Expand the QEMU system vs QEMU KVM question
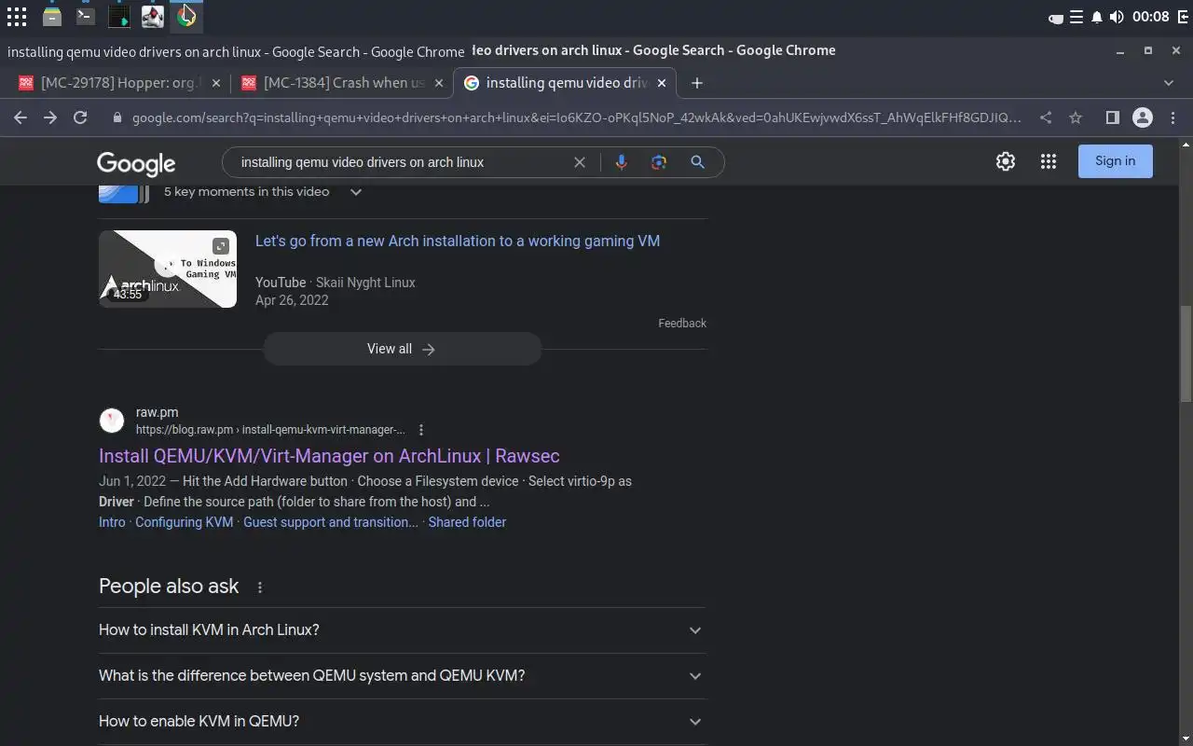The height and width of the screenshot is (746, 1193). 402,676
